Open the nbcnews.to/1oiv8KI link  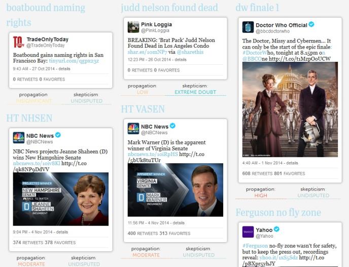(37, 164)
